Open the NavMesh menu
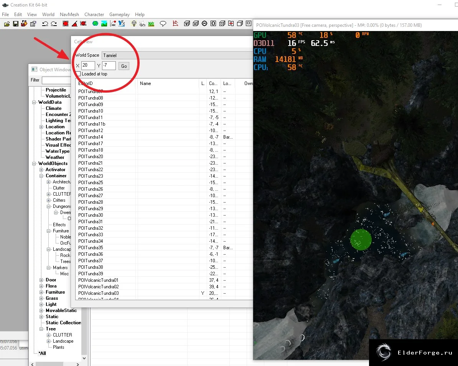The width and height of the screenshot is (458, 366). point(69,15)
